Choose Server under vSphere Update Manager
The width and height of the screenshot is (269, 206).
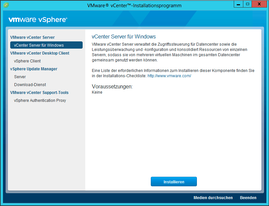[x=20, y=77]
